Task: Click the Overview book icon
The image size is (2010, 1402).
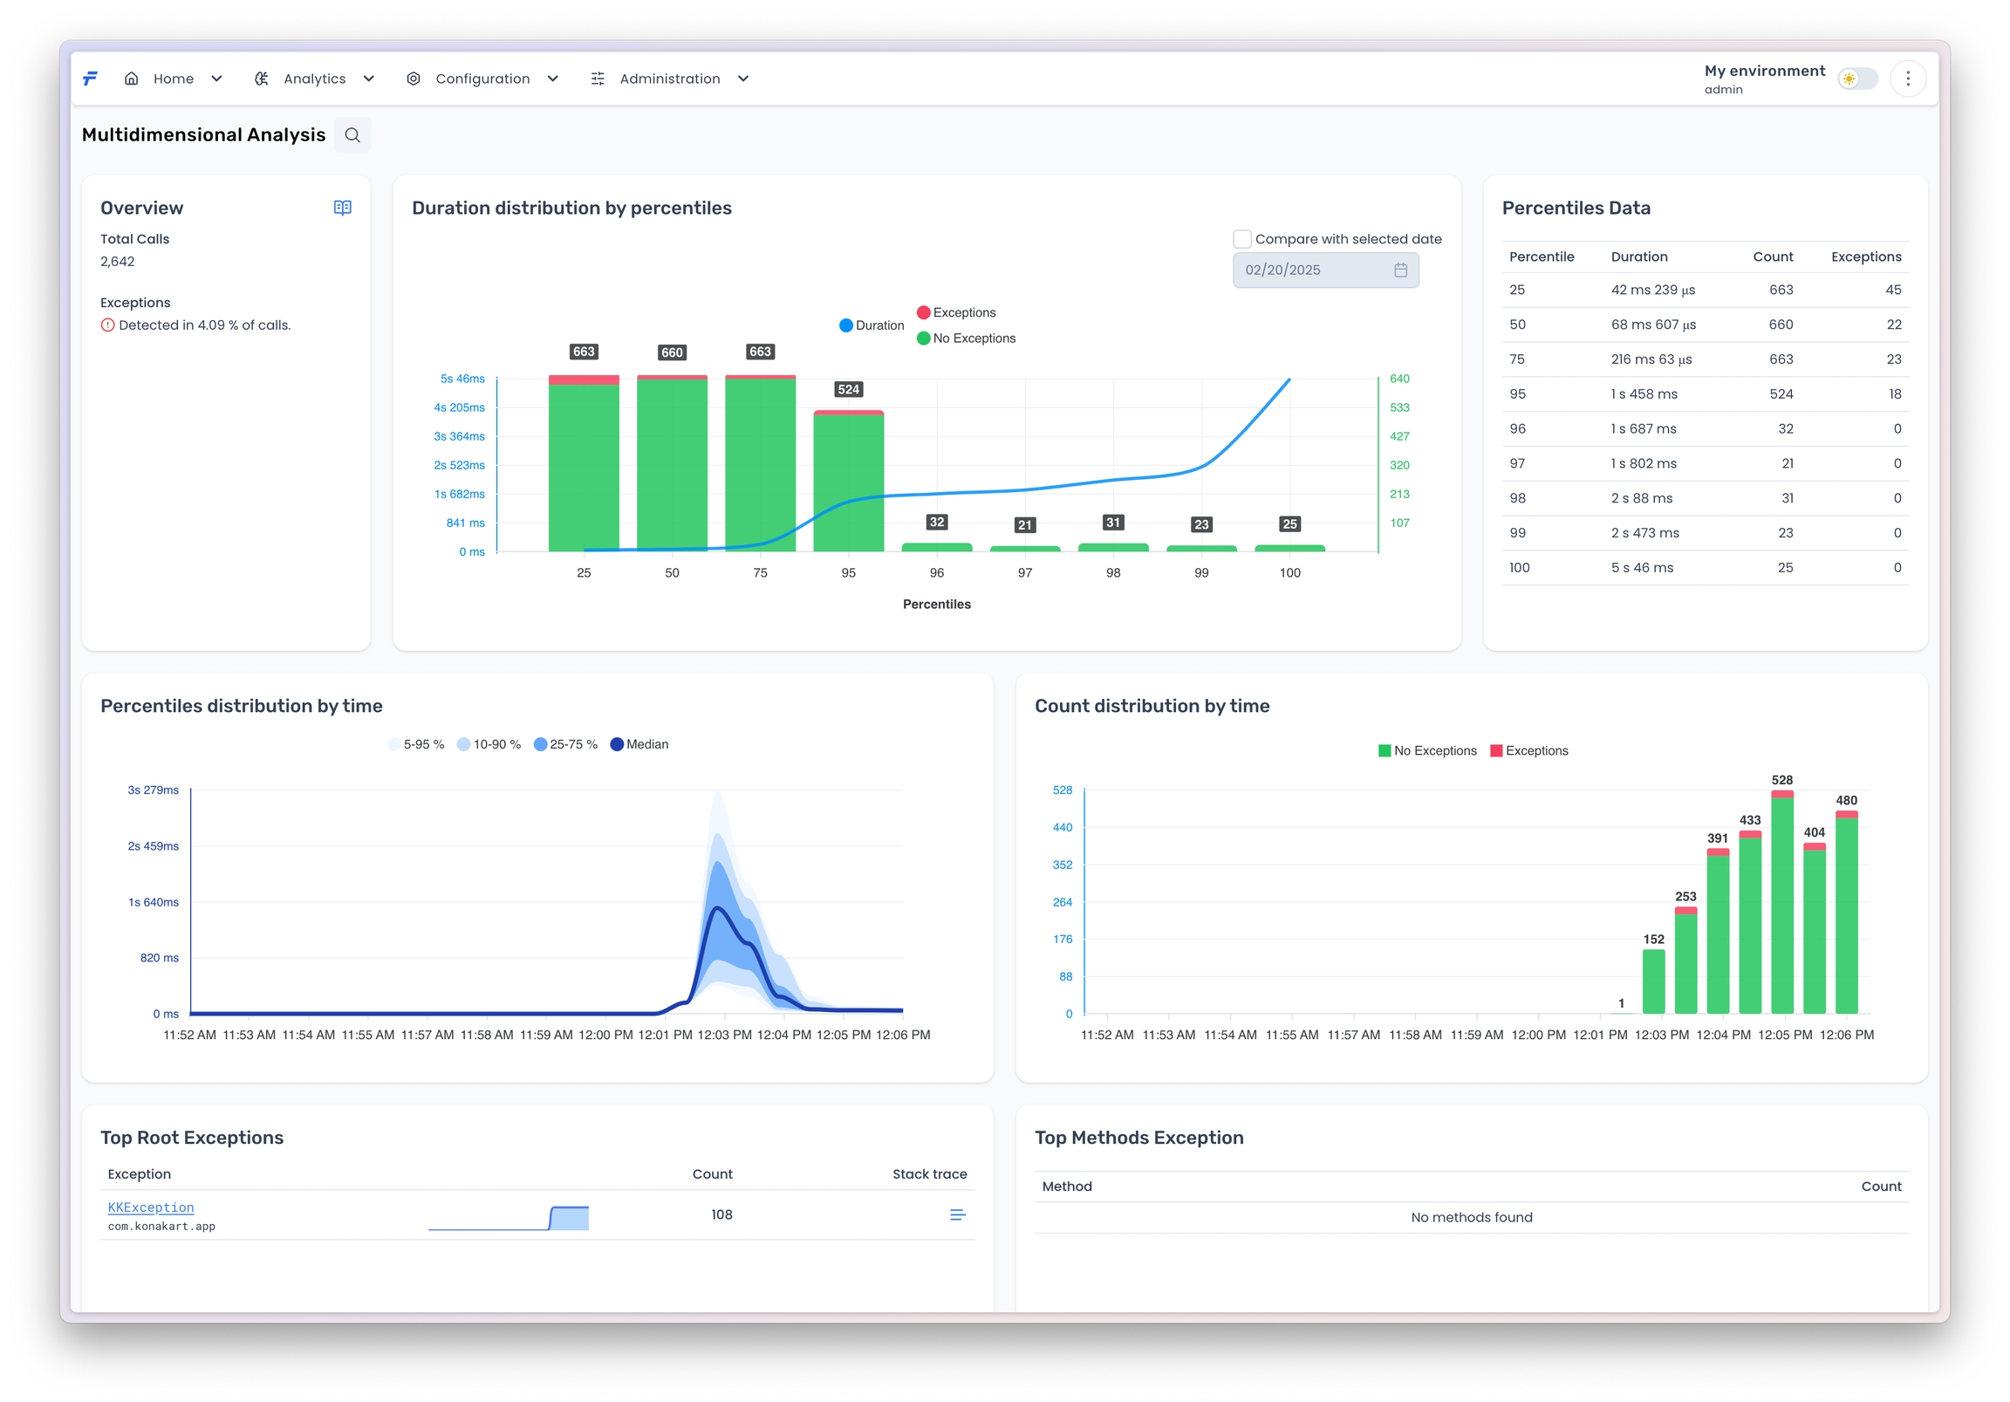Action: tap(342, 208)
